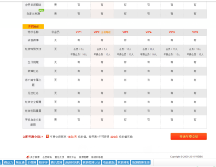Screen dimensions: 216x167
Task: Click the VIP6 column header
Action: [x=195, y=32]
